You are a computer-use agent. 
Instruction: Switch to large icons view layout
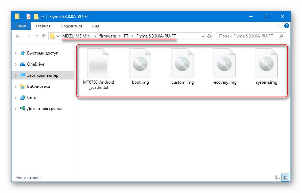pyautogui.click(x=286, y=177)
